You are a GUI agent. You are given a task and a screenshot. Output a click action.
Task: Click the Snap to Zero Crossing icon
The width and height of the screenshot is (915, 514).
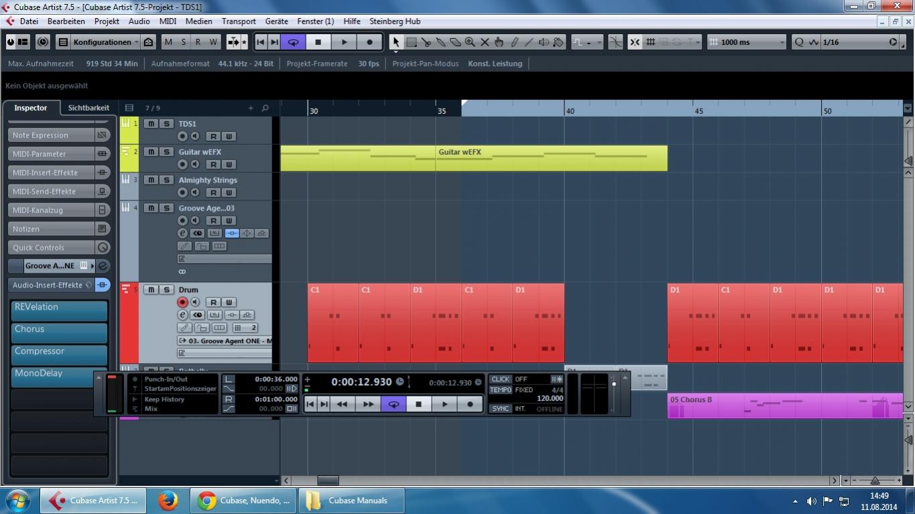(x=615, y=42)
